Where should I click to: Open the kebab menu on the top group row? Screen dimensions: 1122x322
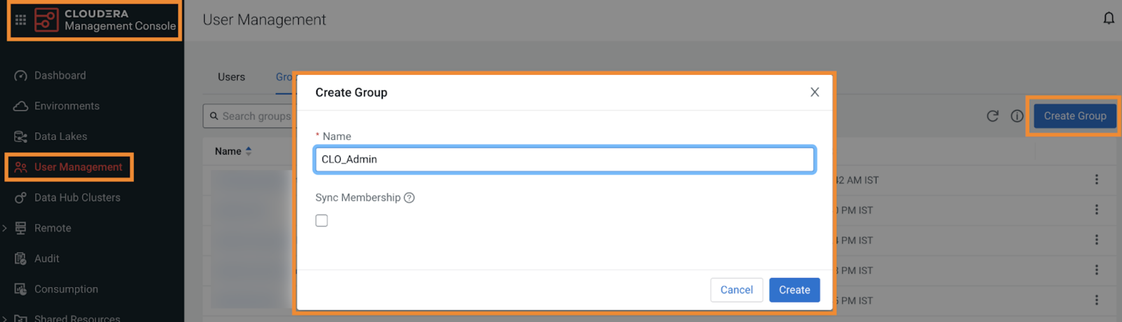click(x=1097, y=180)
